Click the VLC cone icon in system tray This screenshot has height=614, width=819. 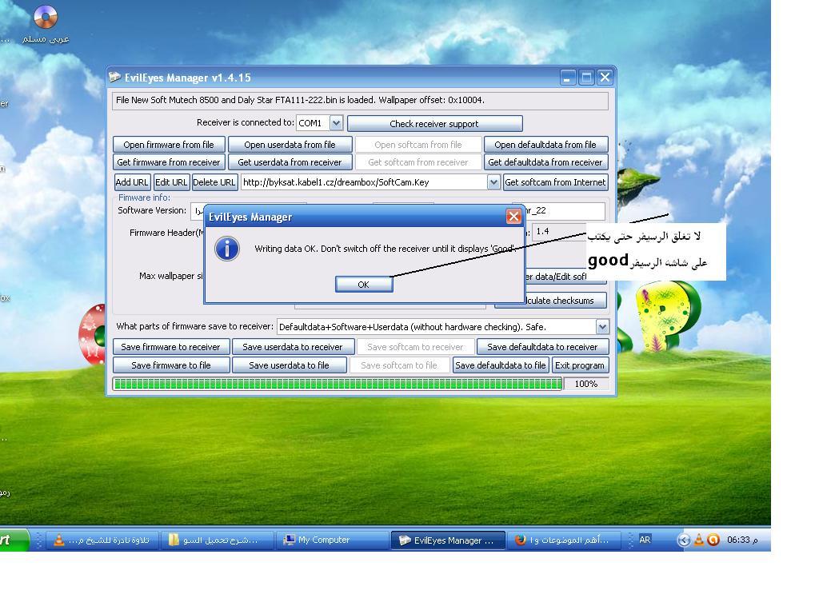[699, 540]
